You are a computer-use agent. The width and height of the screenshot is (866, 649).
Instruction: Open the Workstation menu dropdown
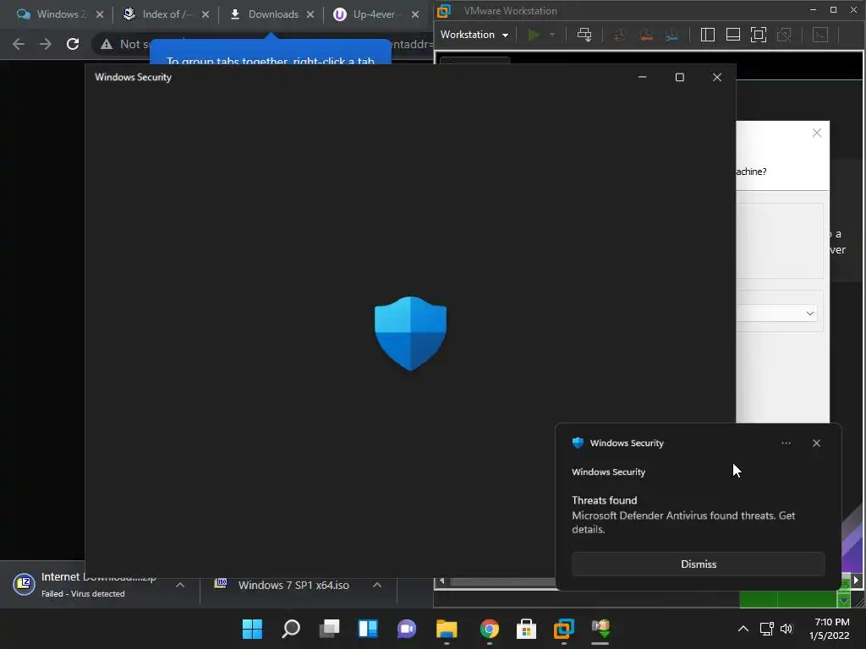point(474,35)
